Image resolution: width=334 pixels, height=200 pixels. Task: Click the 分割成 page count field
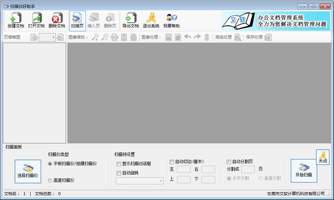coord(248,169)
